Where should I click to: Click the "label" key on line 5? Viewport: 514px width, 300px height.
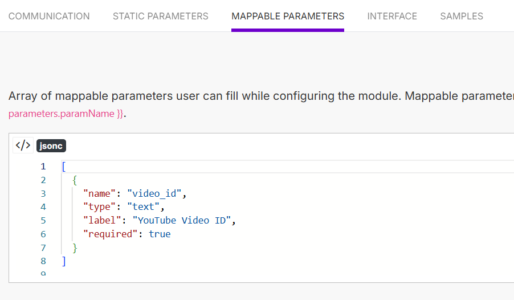coord(102,221)
